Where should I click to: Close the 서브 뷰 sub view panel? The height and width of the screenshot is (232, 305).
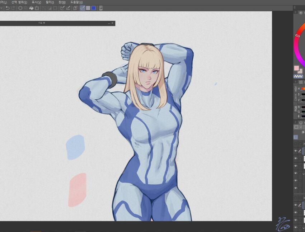[x=112, y=23]
